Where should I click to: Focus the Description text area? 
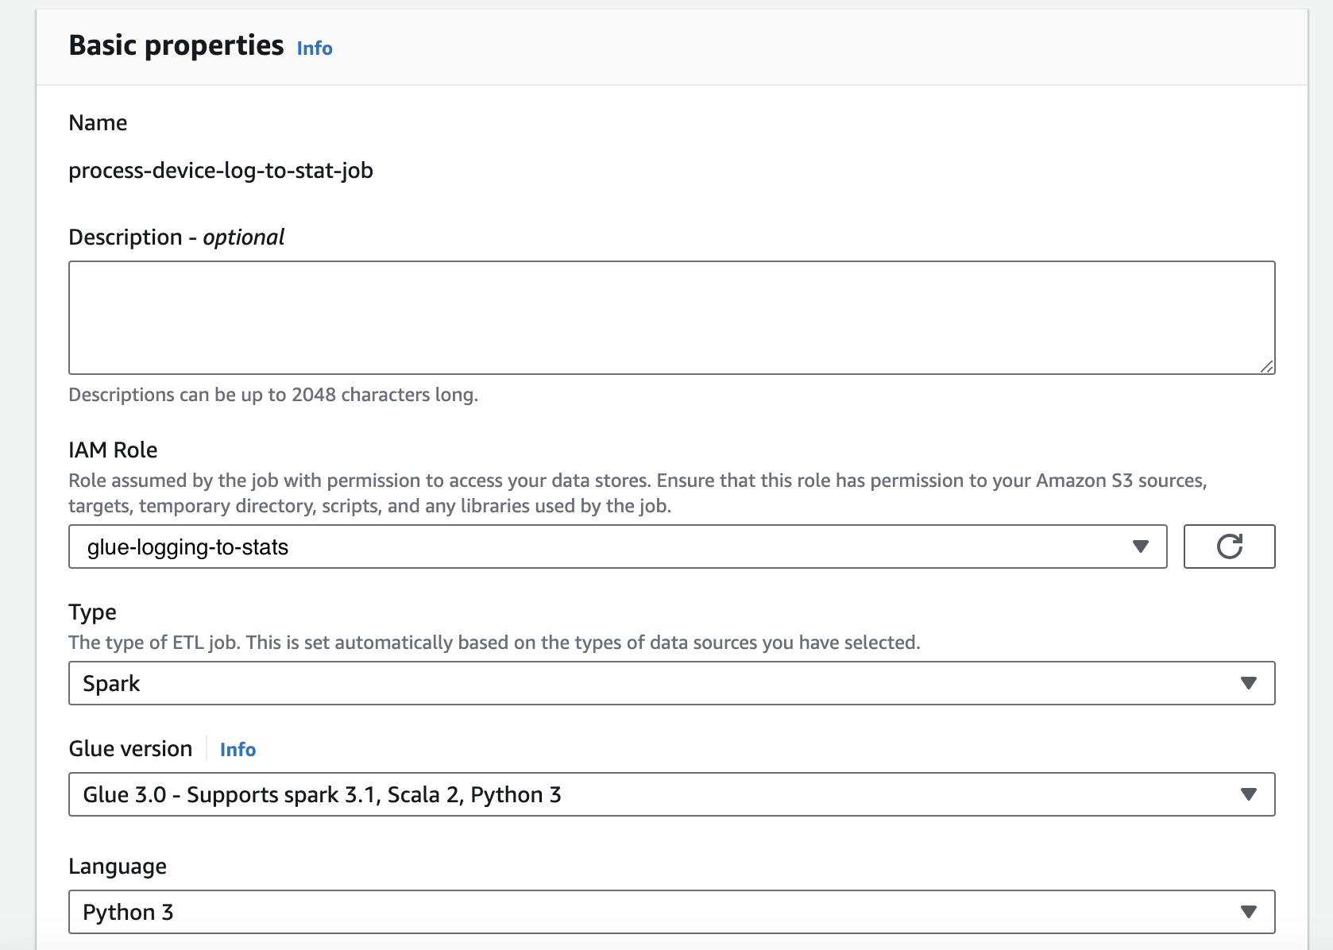(x=670, y=318)
